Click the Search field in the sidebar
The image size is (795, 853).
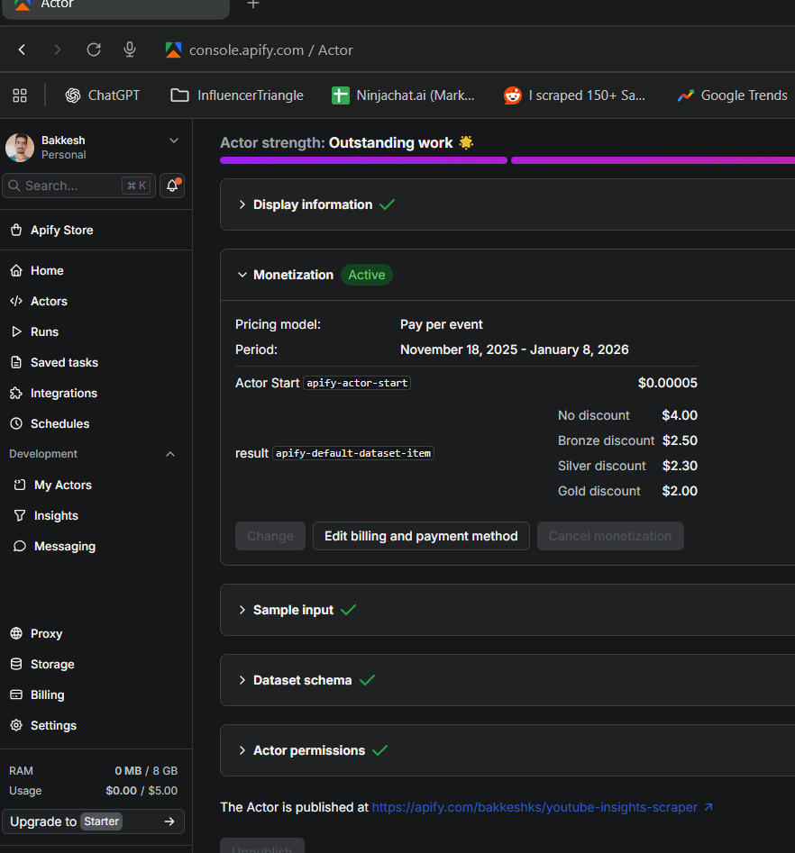79,186
